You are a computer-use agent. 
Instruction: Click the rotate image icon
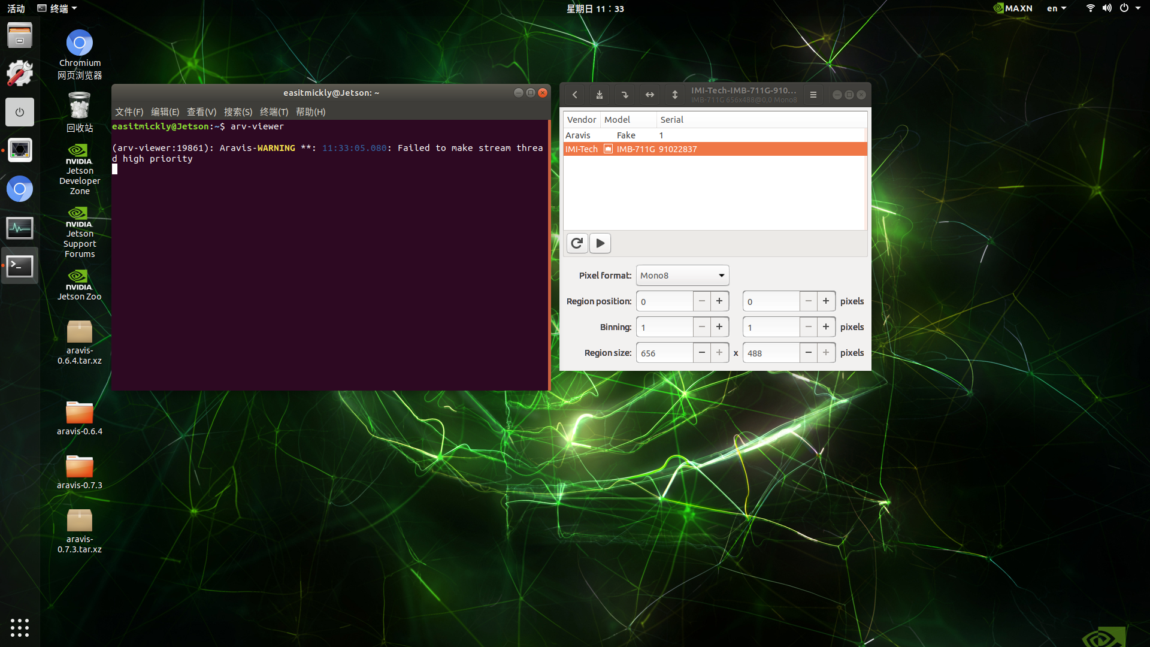tap(625, 95)
